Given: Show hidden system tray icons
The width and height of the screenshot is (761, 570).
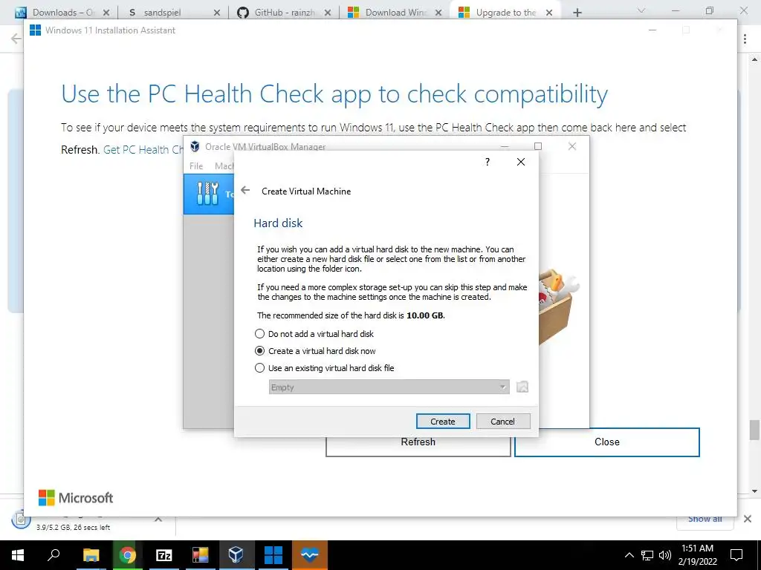Looking at the screenshot, I should 629,555.
